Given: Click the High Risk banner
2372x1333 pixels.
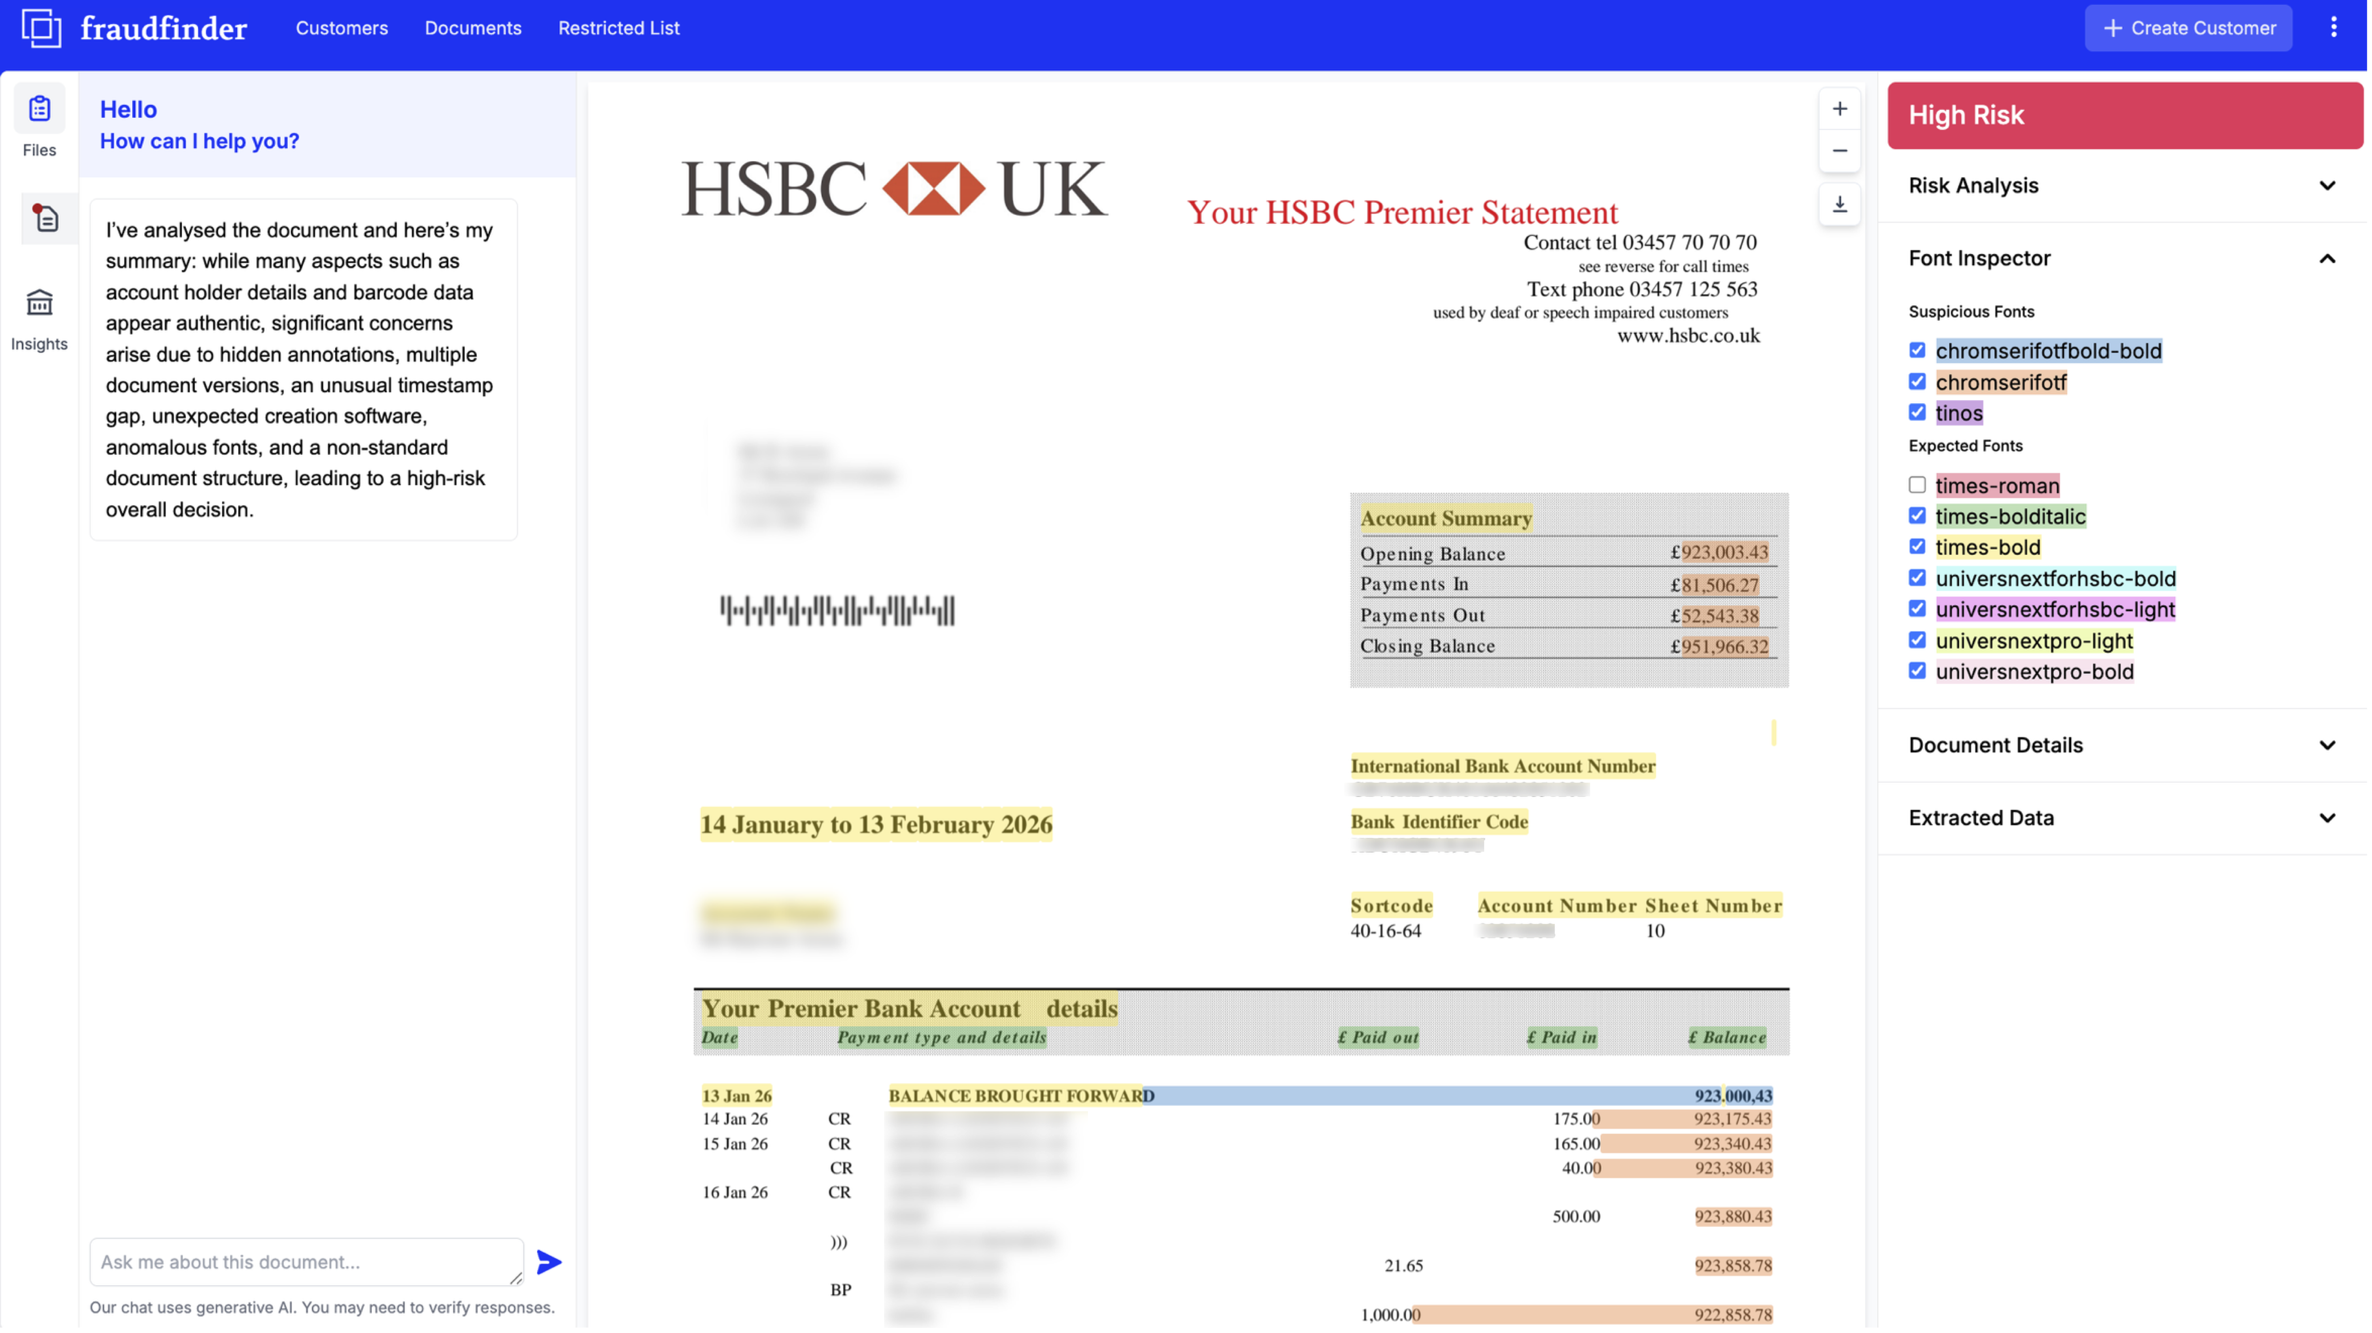Looking at the screenshot, I should tap(2125, 115).
